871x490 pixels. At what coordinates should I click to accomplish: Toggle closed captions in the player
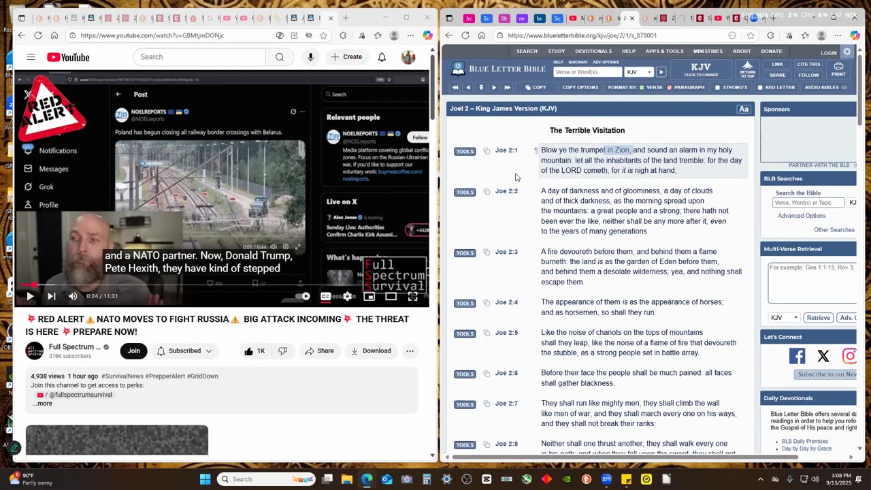tap(326, 296)
